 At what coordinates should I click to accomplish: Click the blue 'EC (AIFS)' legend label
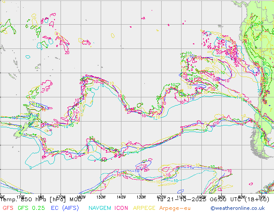tap(65, 208)
